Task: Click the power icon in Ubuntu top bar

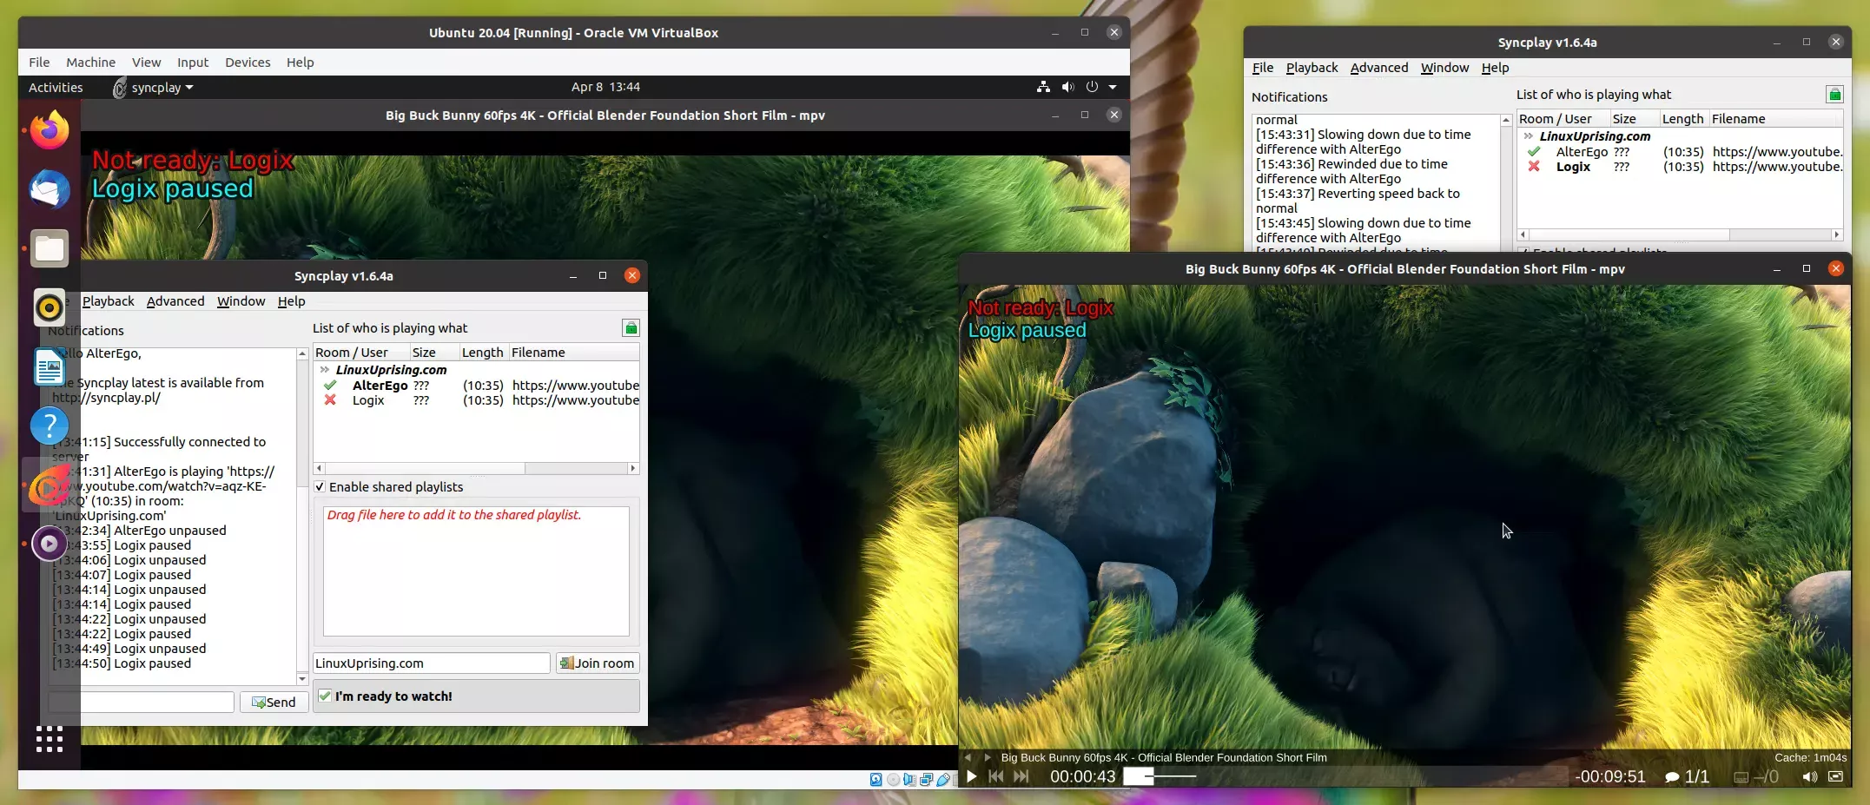Action: tap(1092, 87)
